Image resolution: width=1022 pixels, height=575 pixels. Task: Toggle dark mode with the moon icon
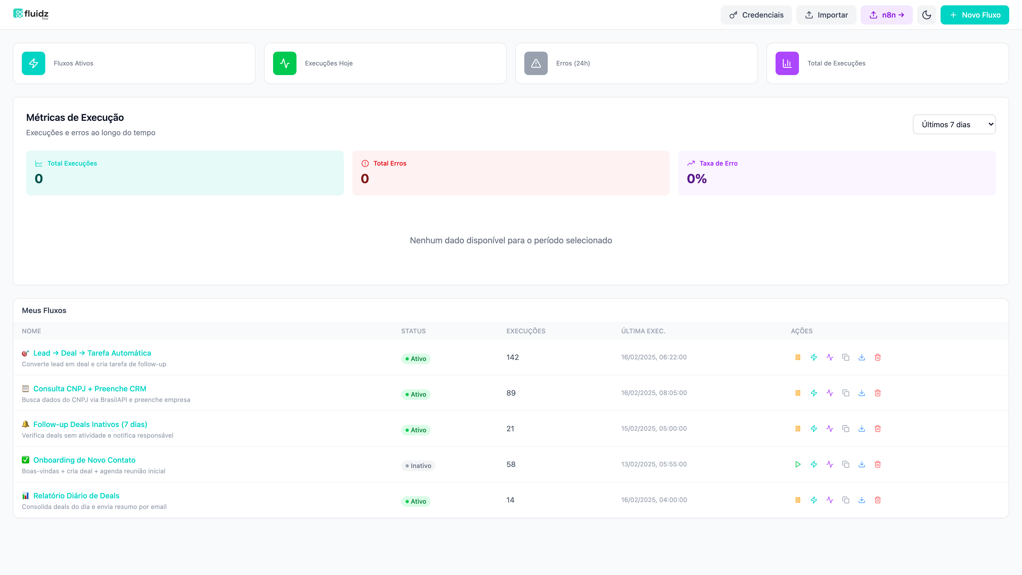coord(927,15)
